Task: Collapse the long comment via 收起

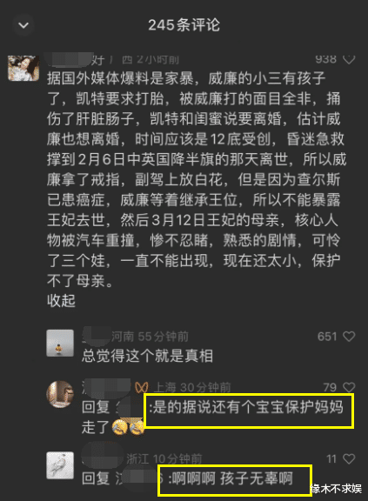Action: click(61, 301)
